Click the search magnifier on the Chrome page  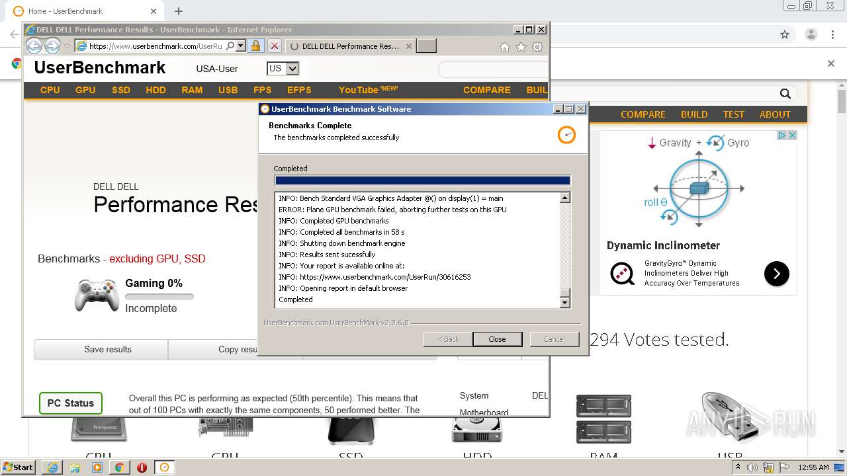[785, 94]
